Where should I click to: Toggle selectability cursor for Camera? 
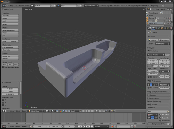(167, 18)
